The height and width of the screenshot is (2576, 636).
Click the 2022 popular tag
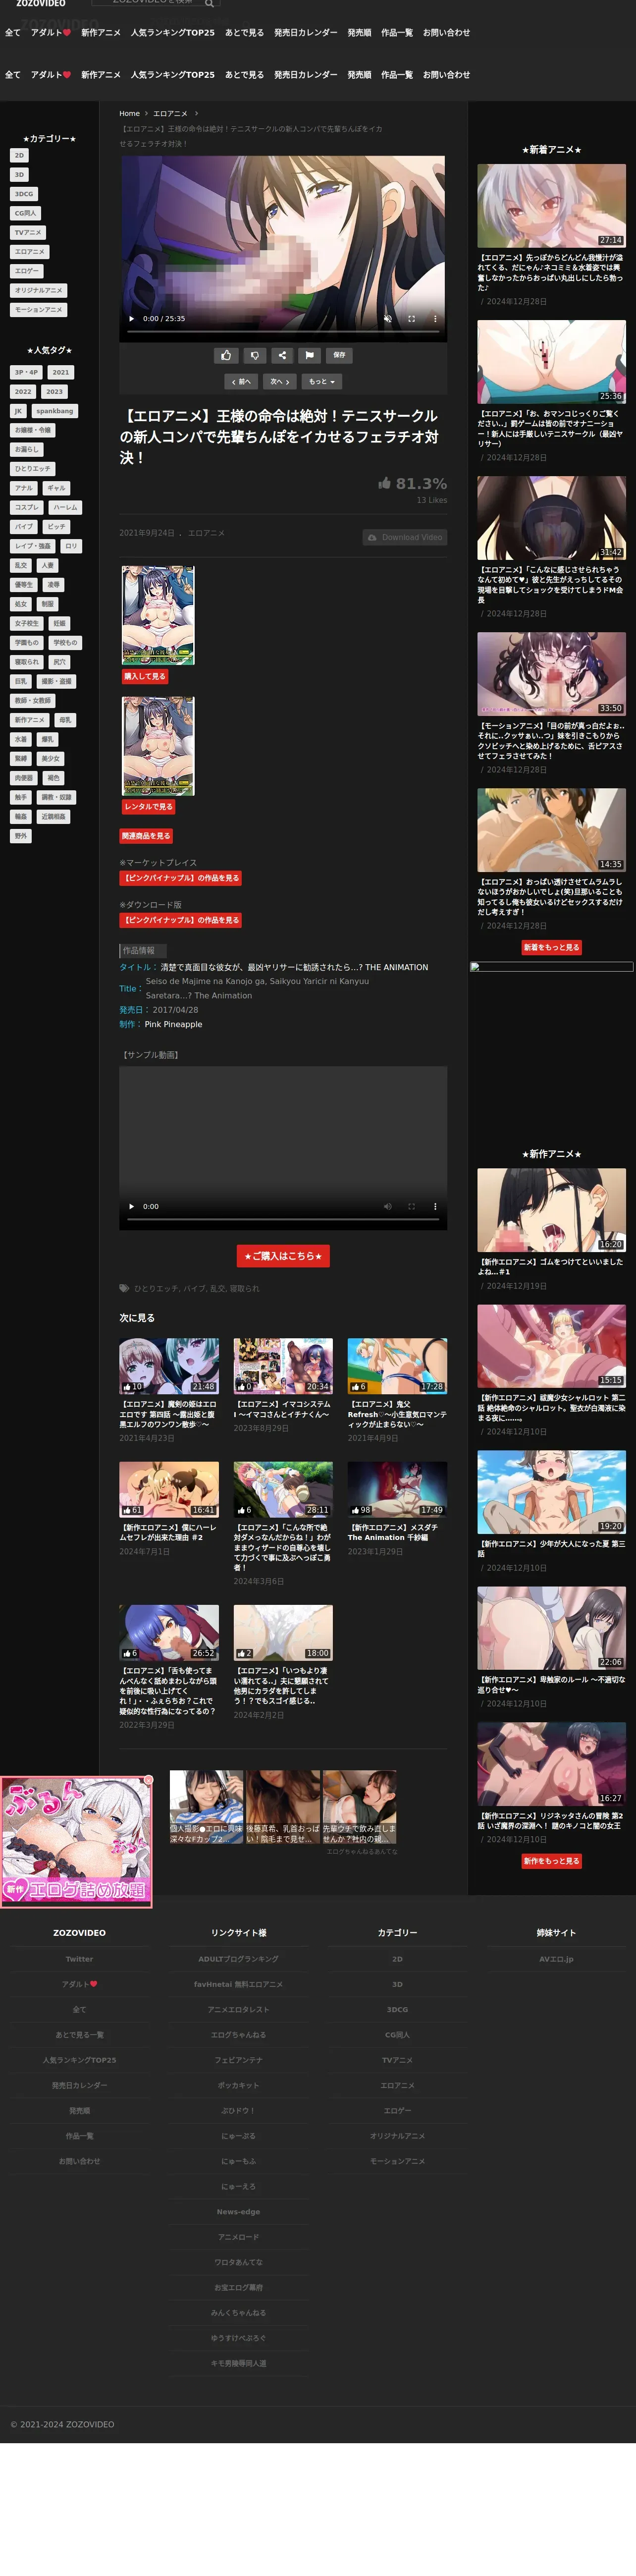point(23,391)
